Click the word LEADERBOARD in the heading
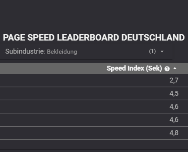Screen dimensions: 188x152 point(88,38)
